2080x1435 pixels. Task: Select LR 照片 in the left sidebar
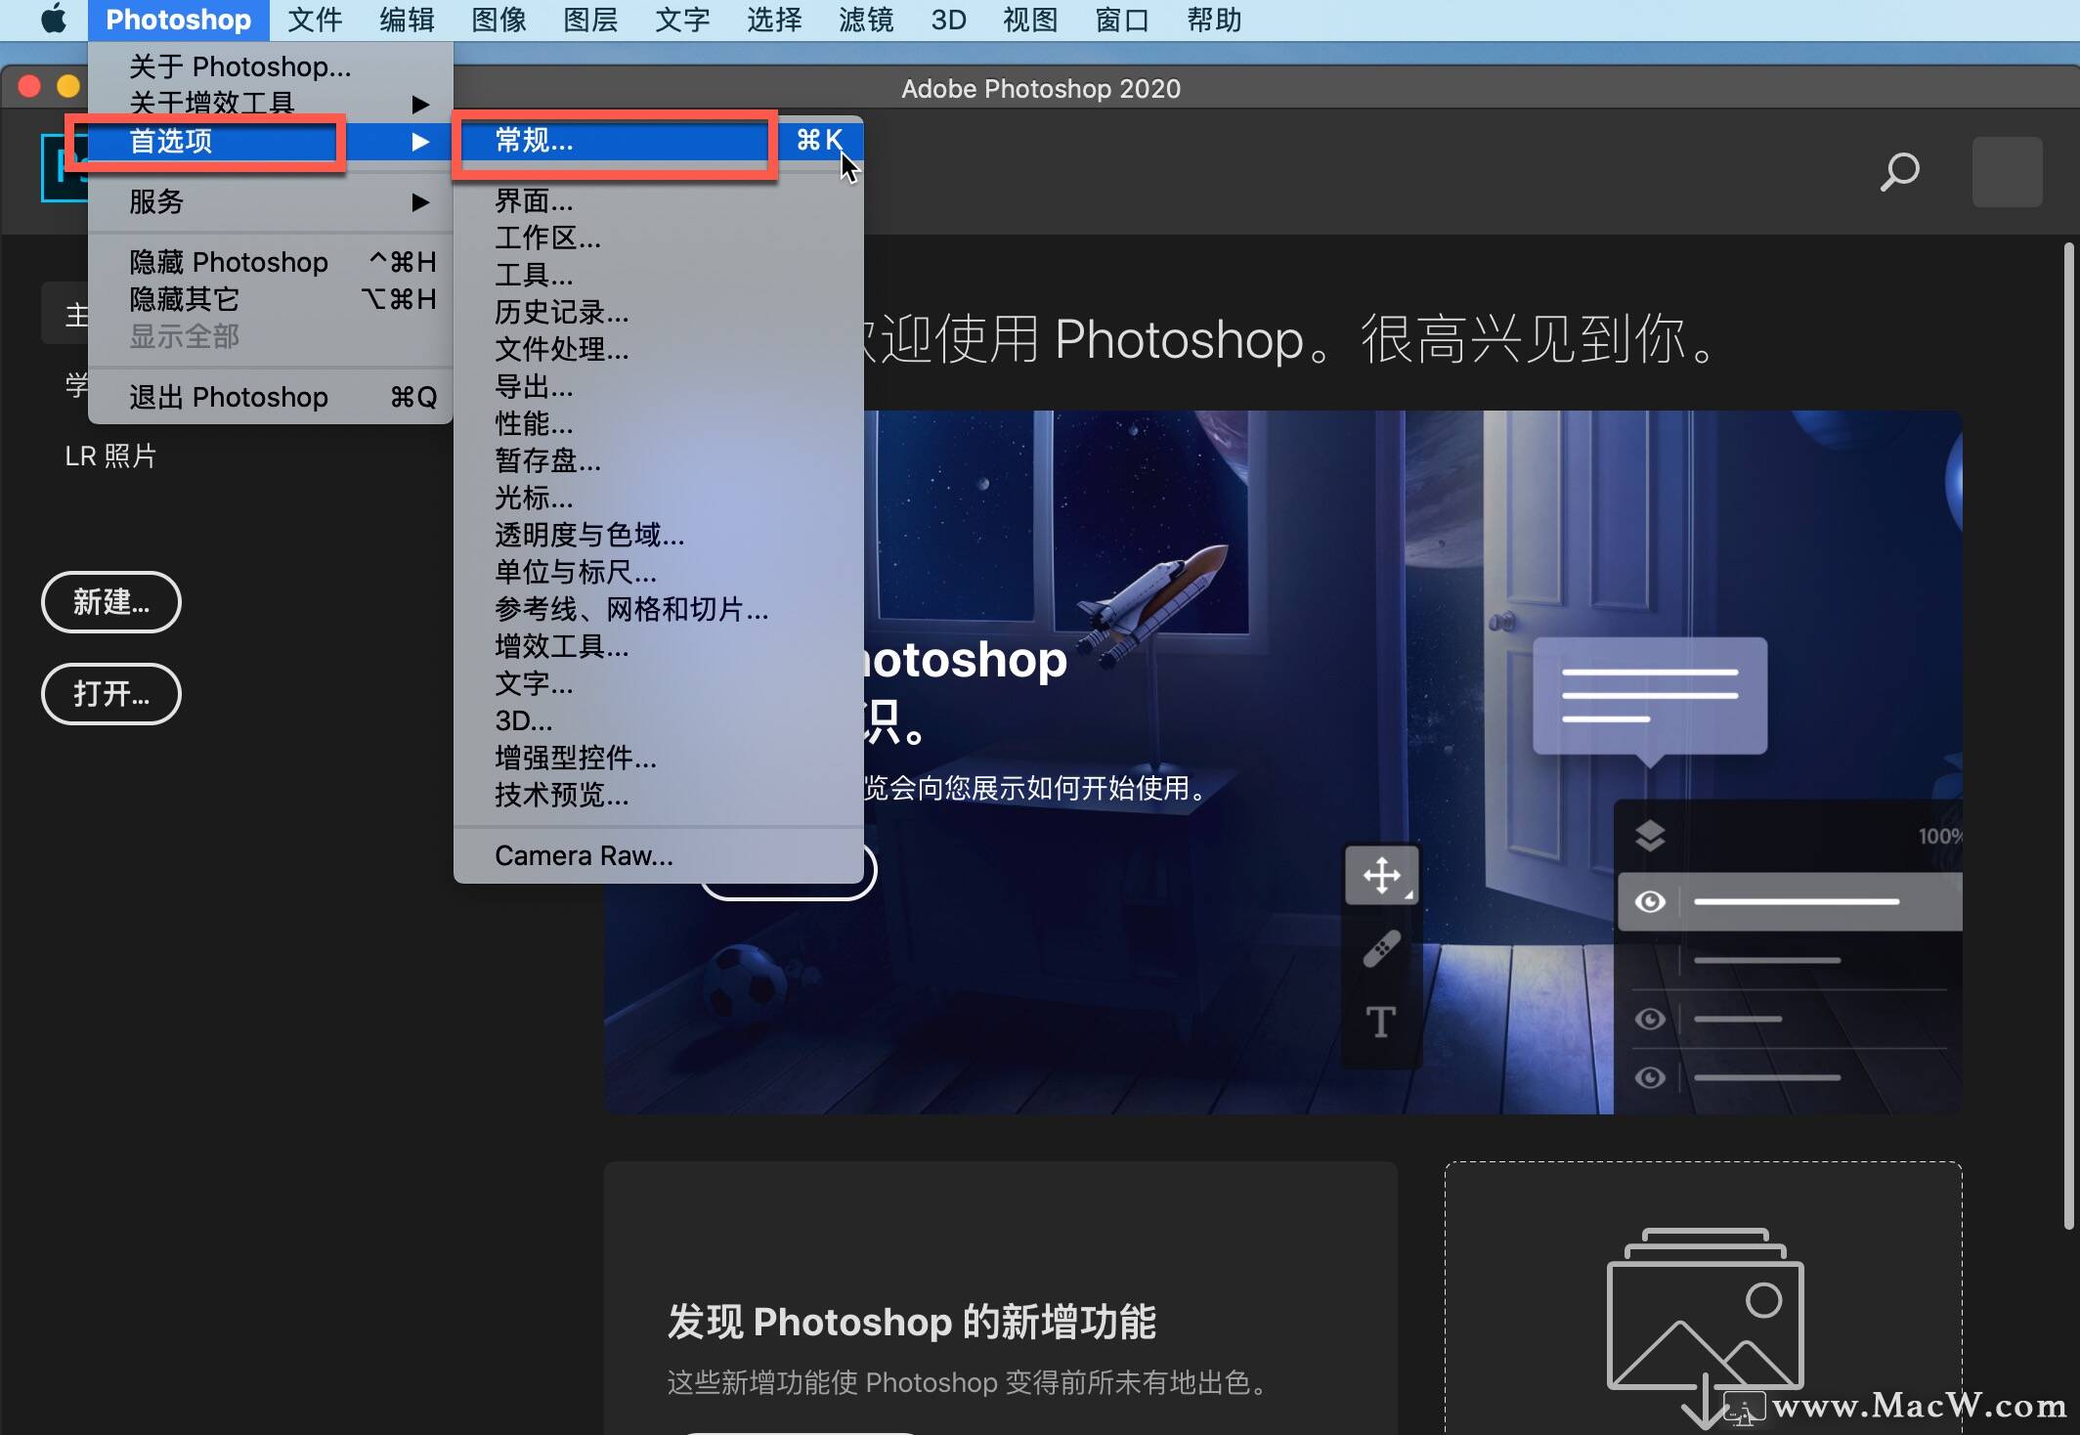110,455
